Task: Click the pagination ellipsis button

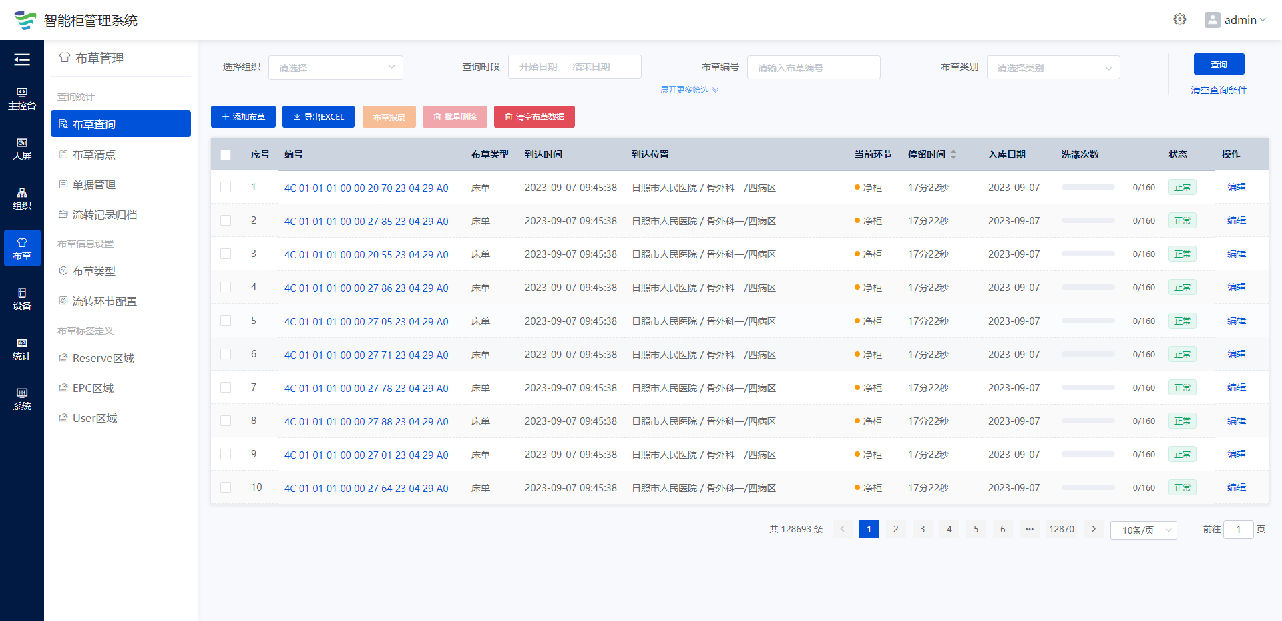Action: click(x=1029, y=529)
